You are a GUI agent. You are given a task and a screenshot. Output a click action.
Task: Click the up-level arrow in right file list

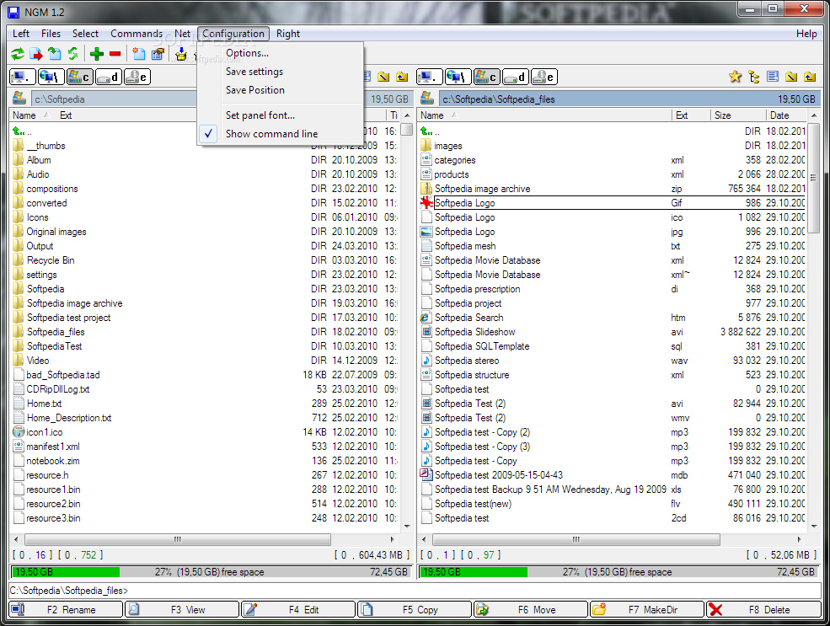(426, 131)
